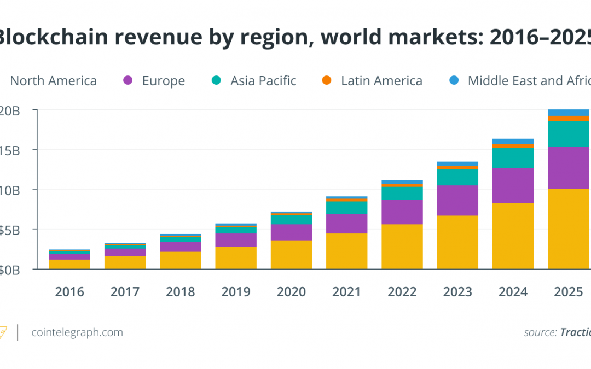The width and height of the screenshot is (591, 369).
Task: Click the Tractica source credit text
Action: (575, 332)
